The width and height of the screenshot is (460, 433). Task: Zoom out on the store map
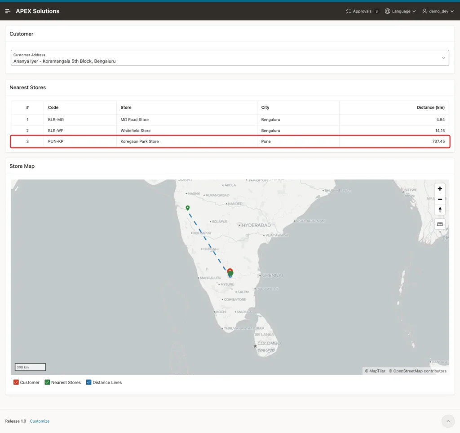439,199
